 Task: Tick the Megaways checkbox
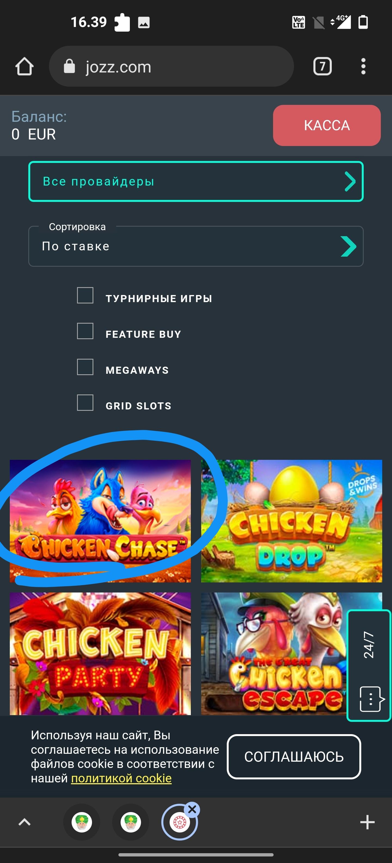pyautogui.click(x=85, y=367)
